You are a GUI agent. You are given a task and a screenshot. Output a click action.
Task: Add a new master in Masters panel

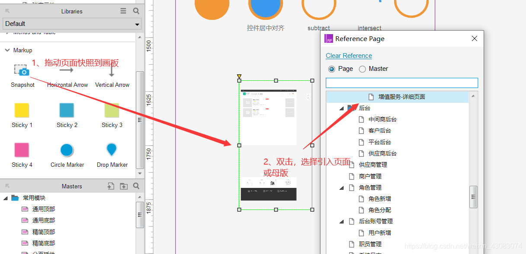coord(111,186)
